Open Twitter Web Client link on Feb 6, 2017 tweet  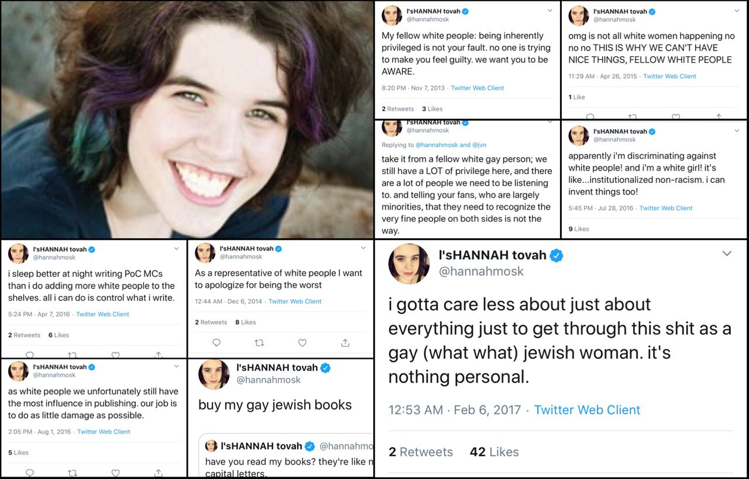(x=587, y=410)
